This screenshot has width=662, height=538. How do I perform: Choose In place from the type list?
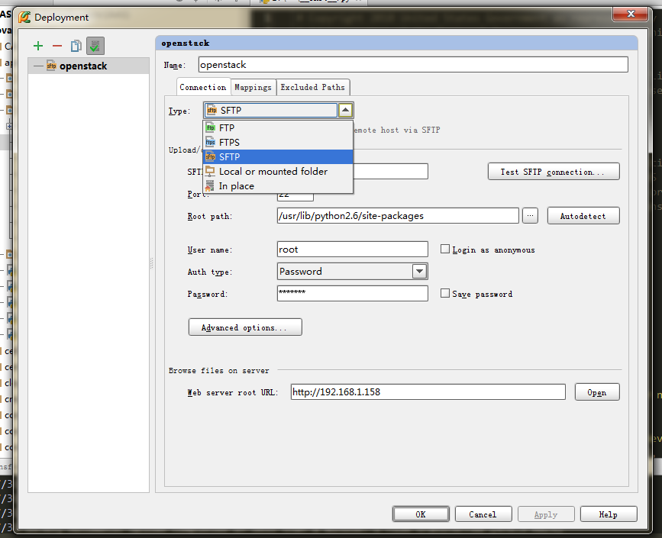pos(278,185)
